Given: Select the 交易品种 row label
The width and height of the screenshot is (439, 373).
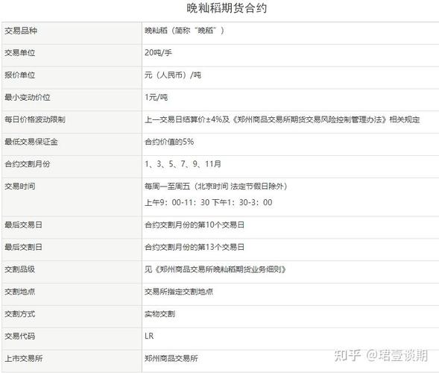Looking at the screenshot, I should coord(21,31).
